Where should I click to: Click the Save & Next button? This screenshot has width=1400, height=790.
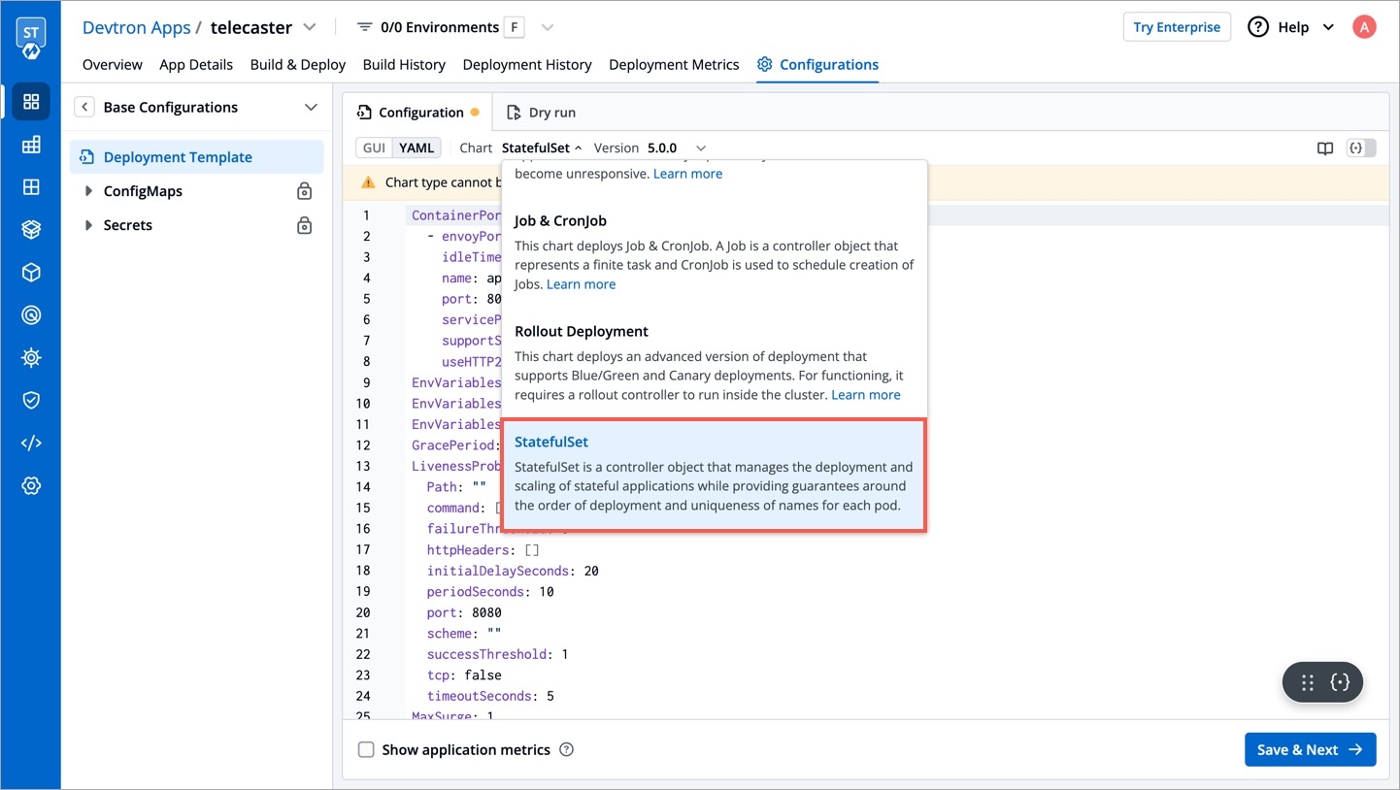pos(1310,749)
